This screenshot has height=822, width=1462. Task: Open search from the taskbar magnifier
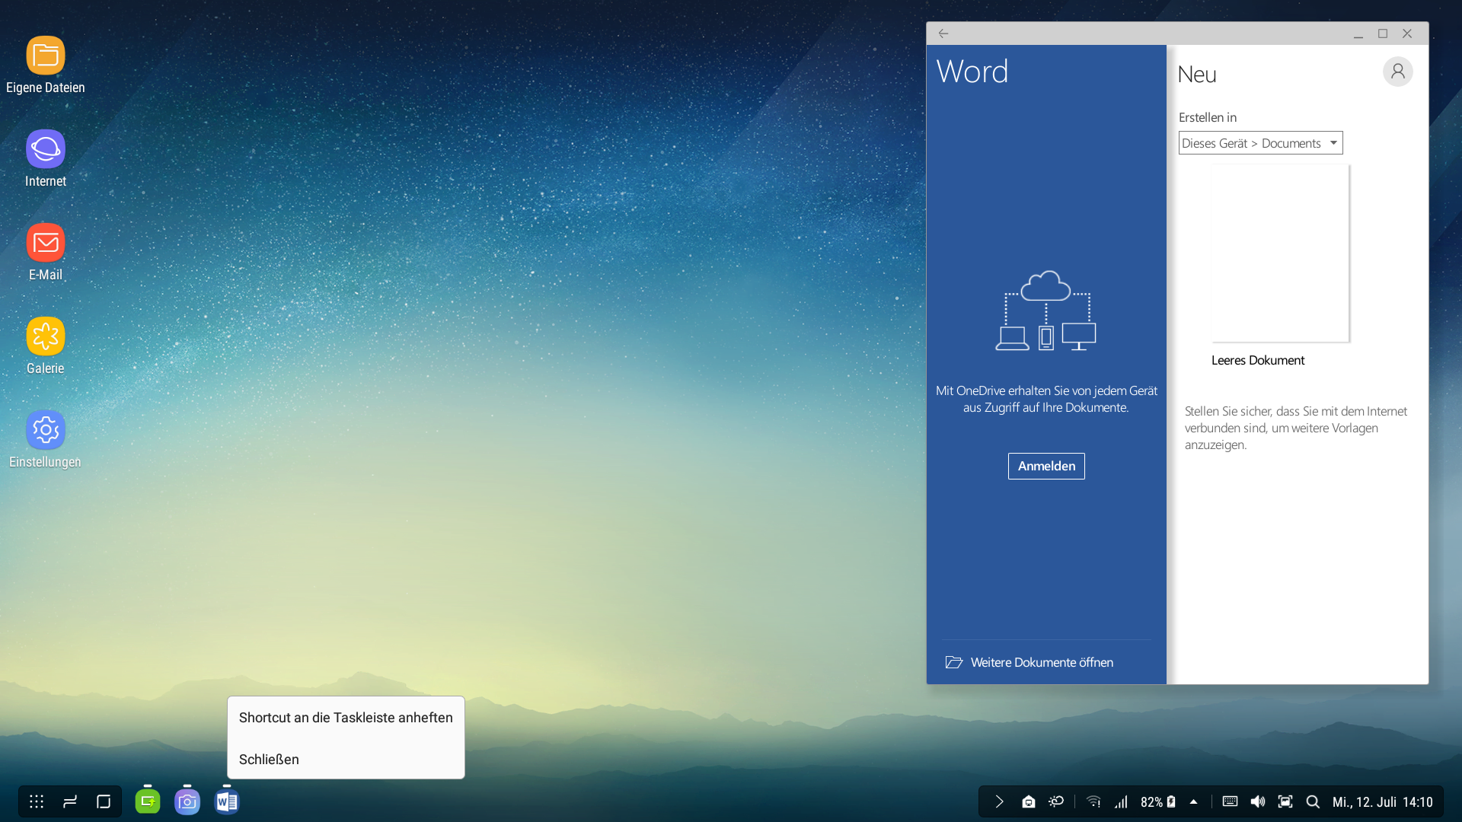pos(1313,801)
